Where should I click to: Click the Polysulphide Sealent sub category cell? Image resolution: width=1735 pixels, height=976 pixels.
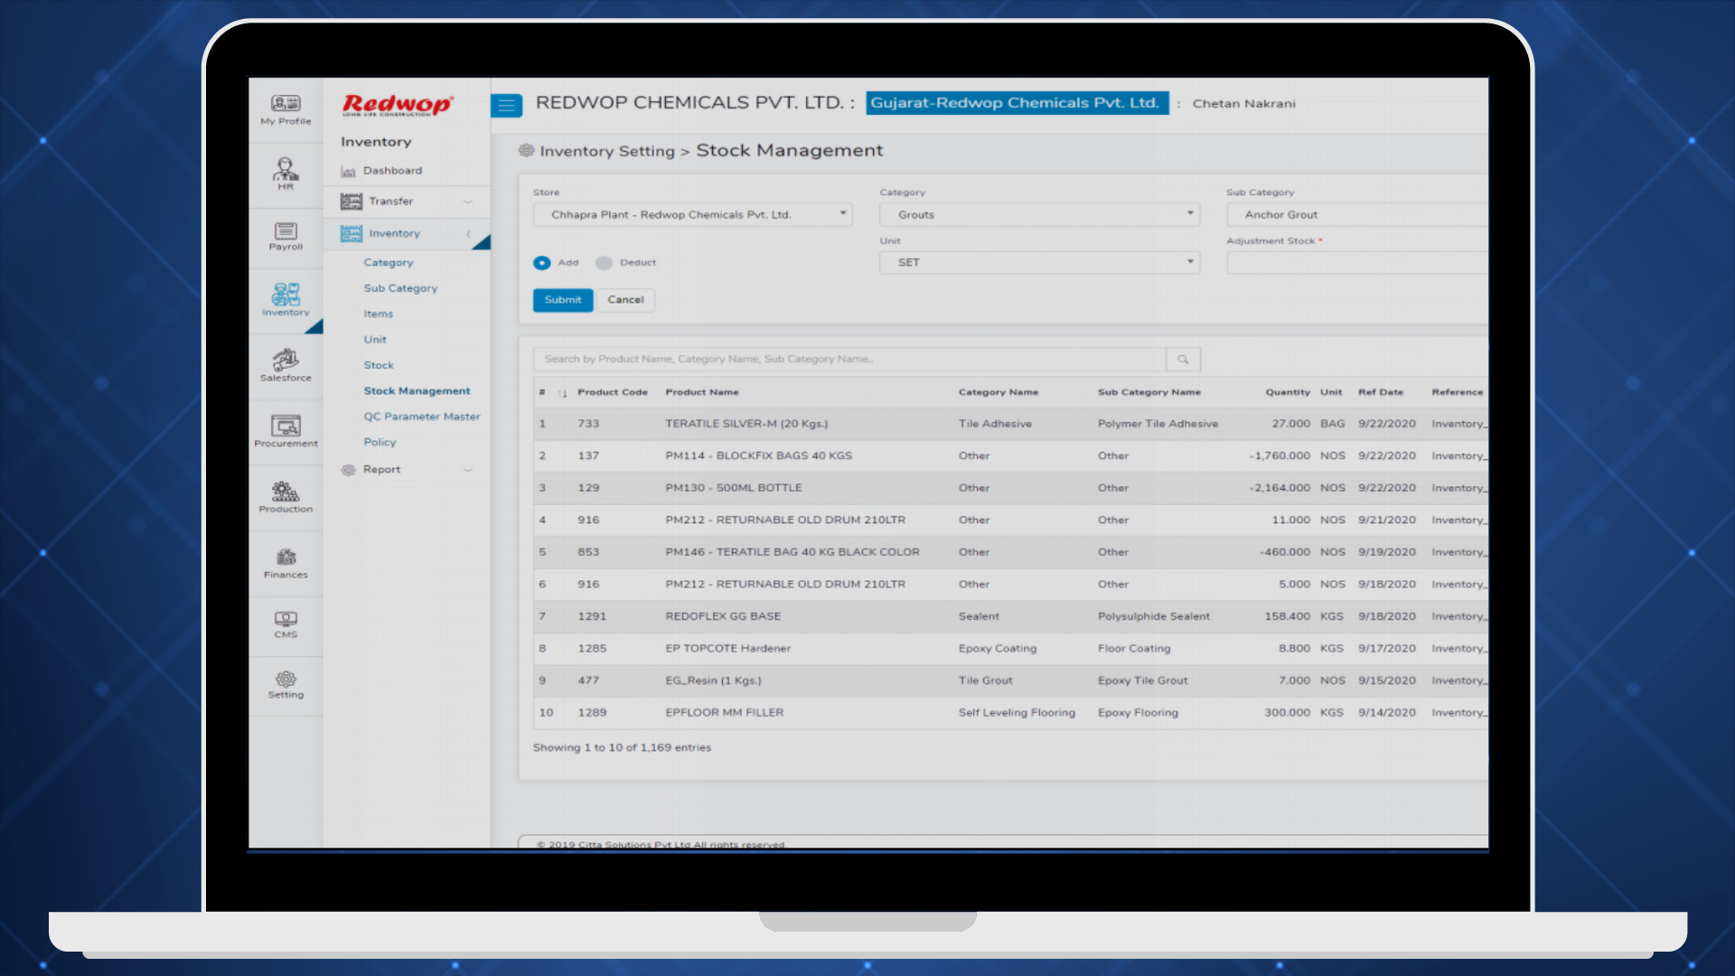[1154, 616]
